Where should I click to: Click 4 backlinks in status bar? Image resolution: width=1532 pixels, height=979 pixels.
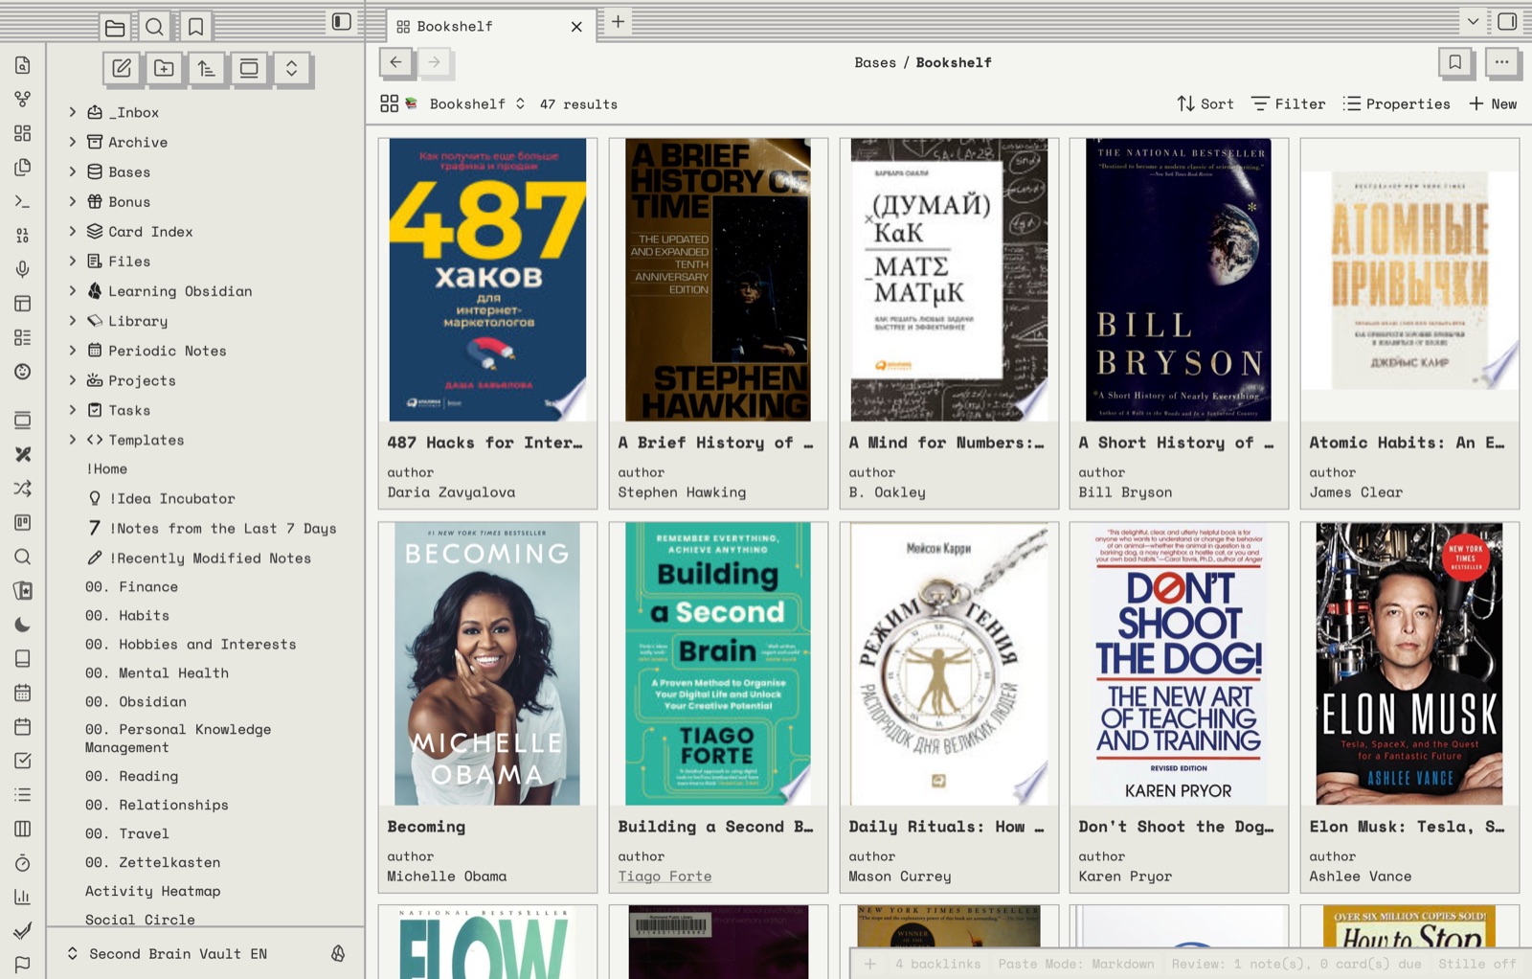(938, 964)
